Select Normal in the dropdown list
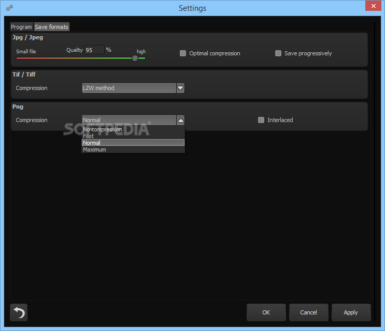 (133, 143)
